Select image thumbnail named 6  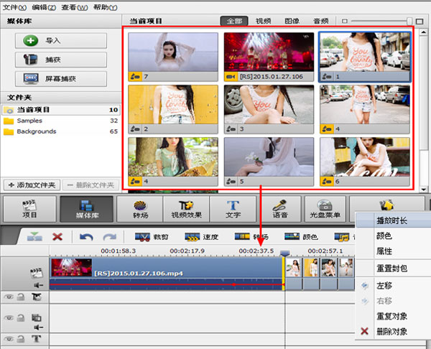(x=365, y=162)
